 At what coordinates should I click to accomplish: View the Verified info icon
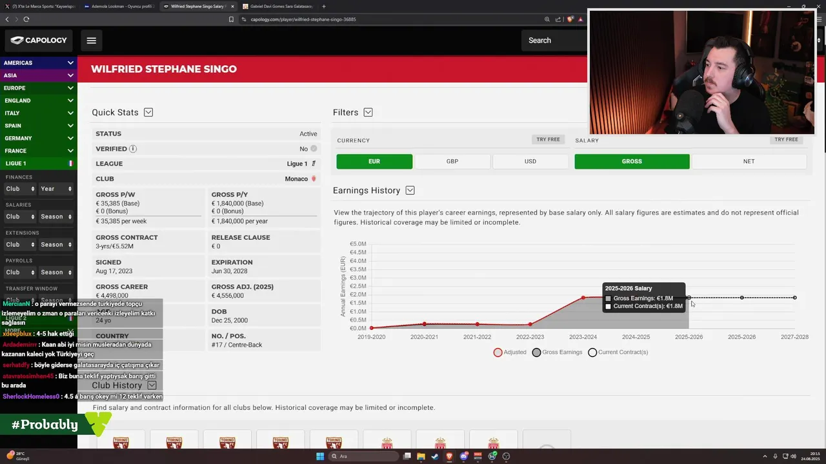tap(133, 149)
